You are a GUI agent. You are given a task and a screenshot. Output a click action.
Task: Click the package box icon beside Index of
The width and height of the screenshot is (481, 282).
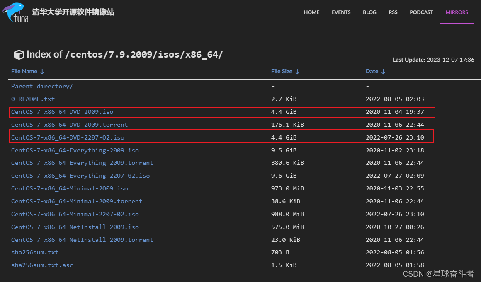19,55
